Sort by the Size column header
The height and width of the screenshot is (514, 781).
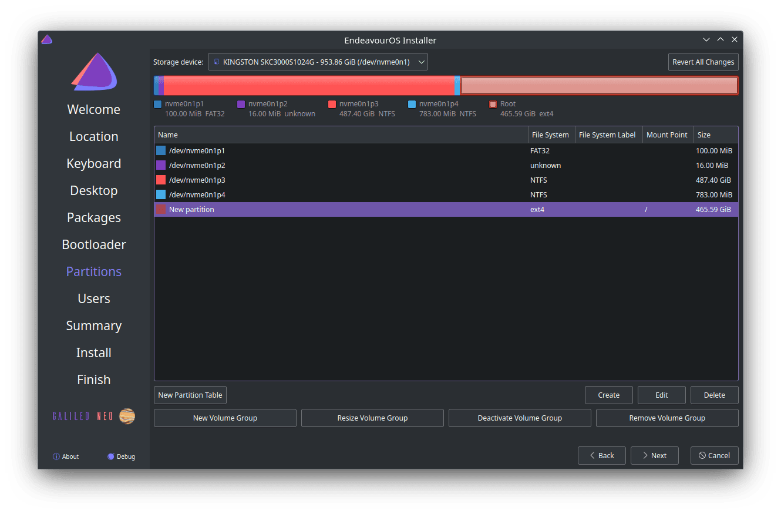[716, 135]
